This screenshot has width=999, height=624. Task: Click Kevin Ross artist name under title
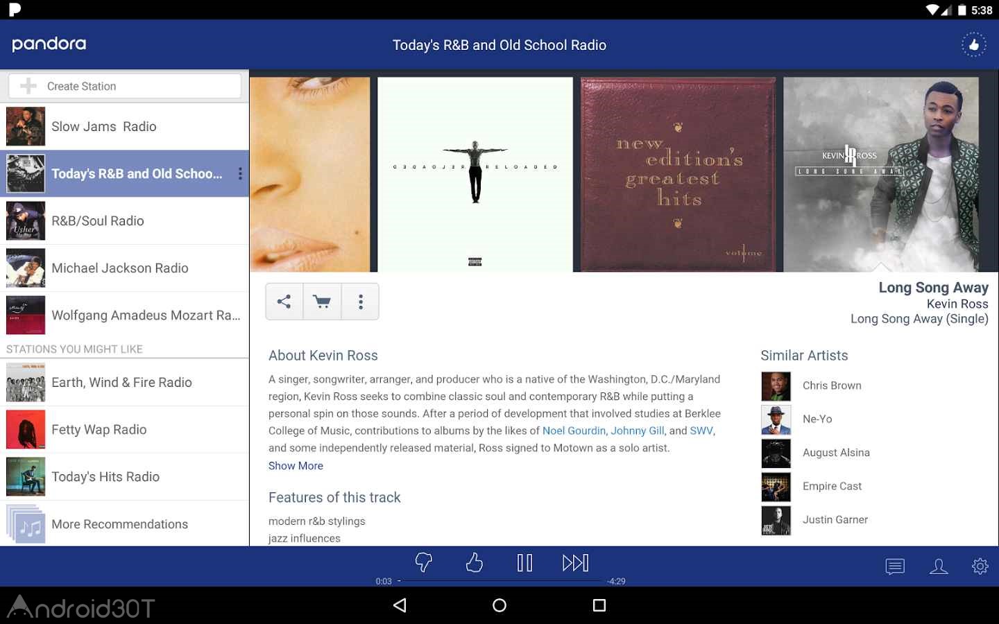click(957, 304)
